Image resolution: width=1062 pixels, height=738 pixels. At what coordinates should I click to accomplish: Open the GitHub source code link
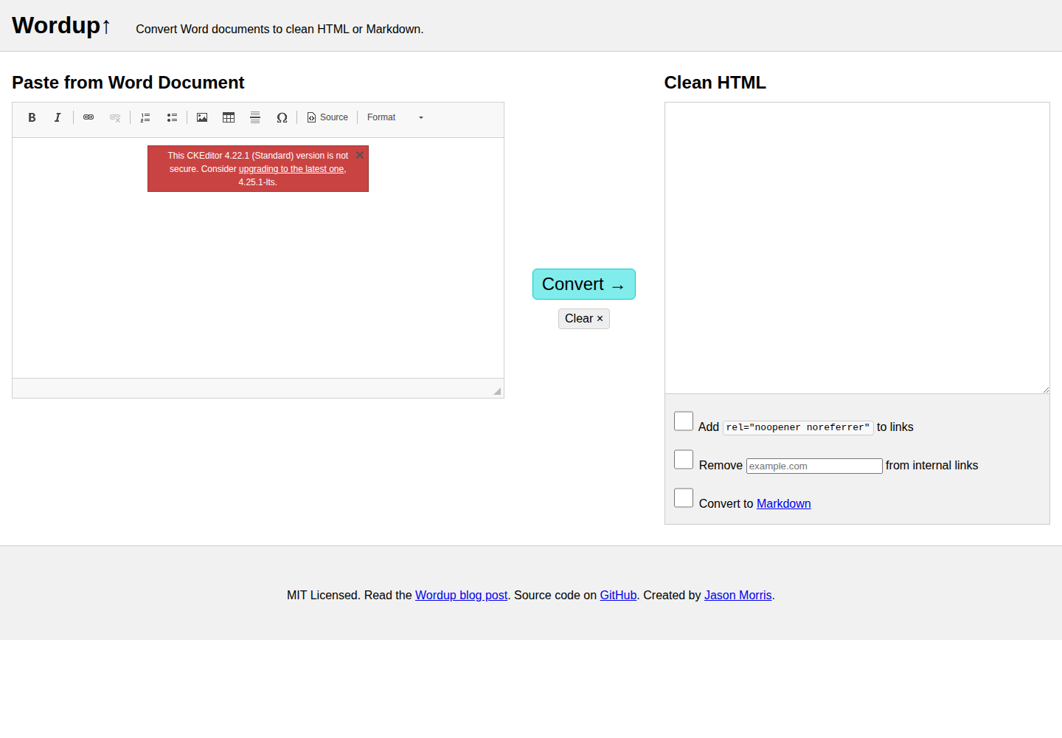pos(618,596)
